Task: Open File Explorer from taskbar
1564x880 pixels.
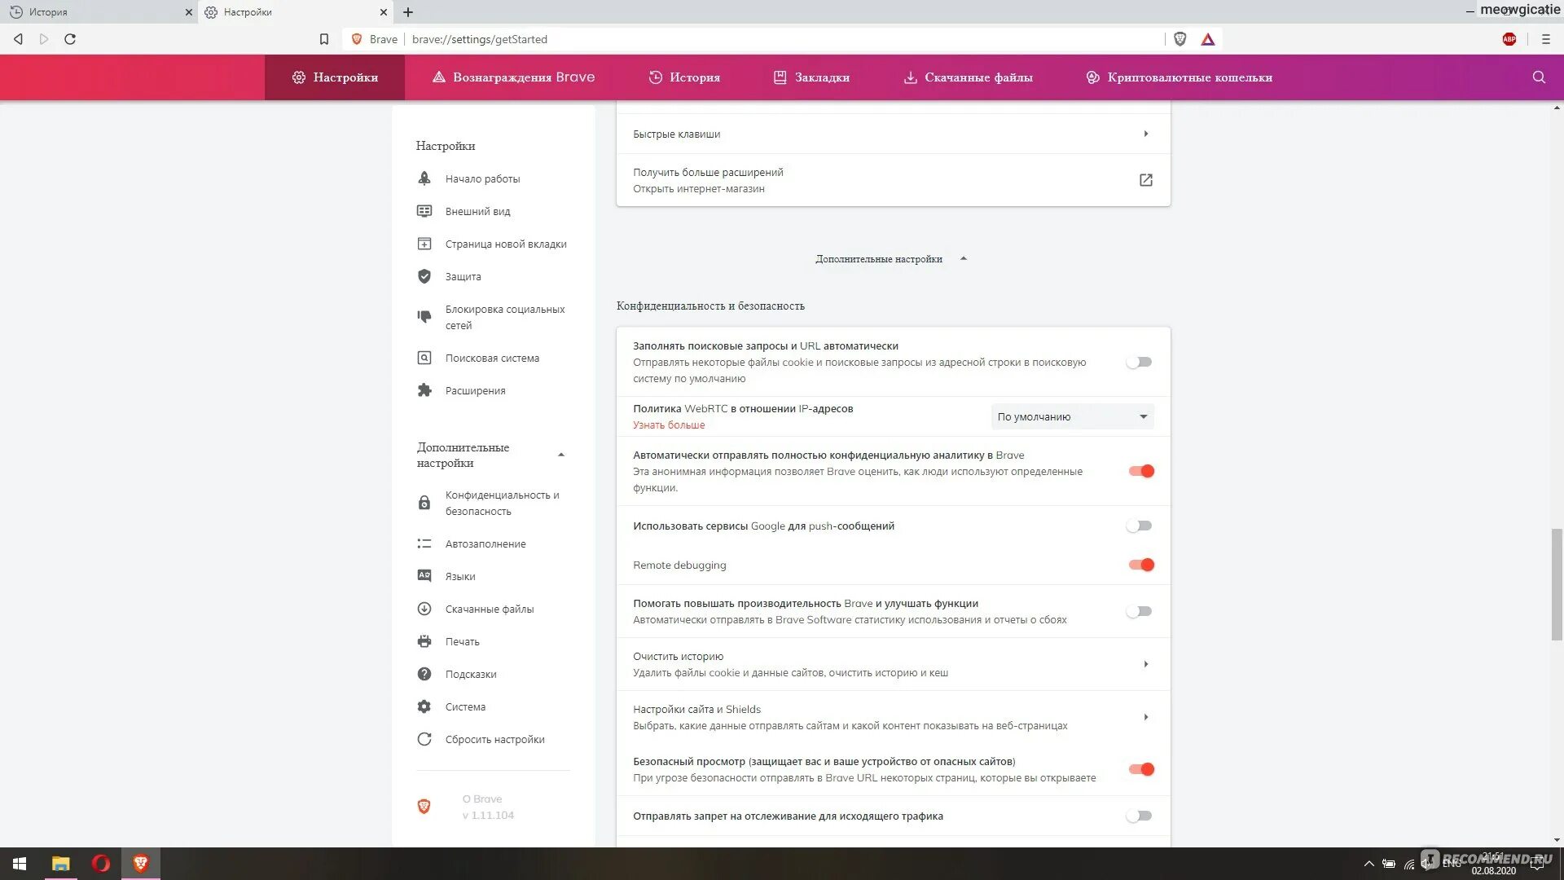Action: pyautogui.click(x=61, y=864)
